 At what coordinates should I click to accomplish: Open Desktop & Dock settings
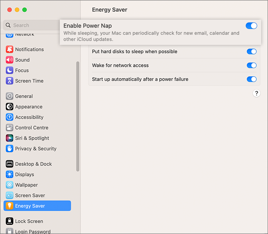[33, 164]
